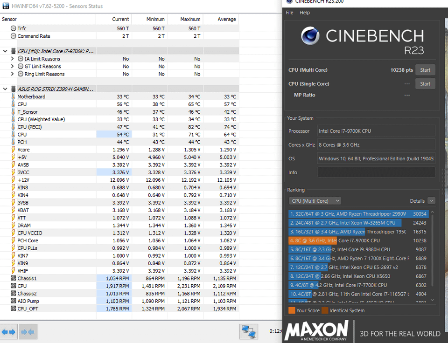
Task: Click the Motherboard thermometer icon
Action: click(13, 96)
